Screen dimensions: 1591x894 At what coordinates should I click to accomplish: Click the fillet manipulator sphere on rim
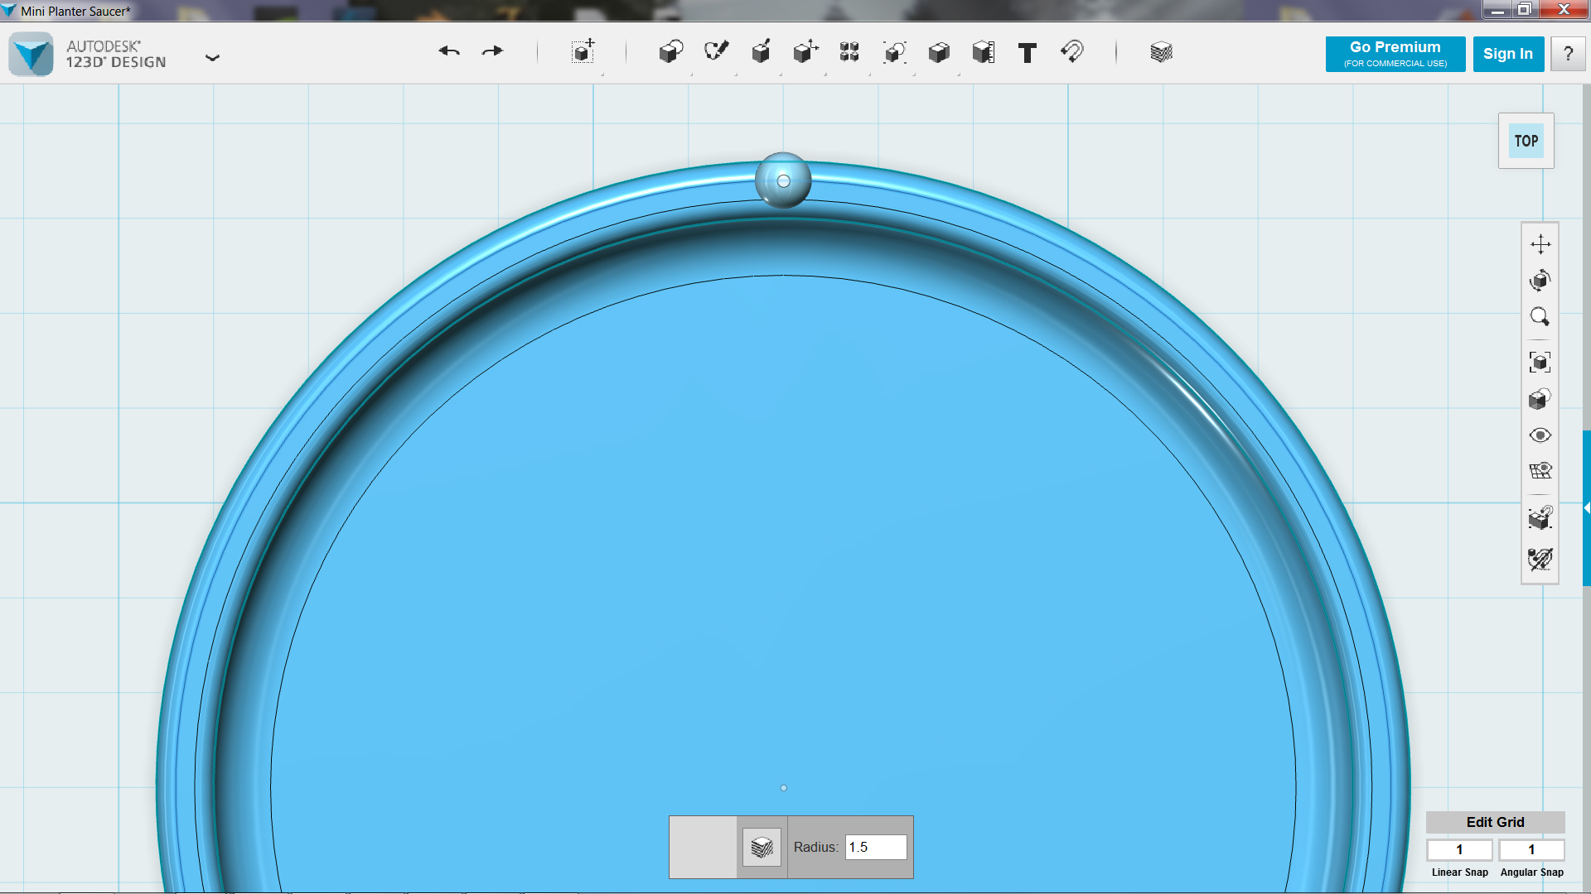tap(783, 180)
